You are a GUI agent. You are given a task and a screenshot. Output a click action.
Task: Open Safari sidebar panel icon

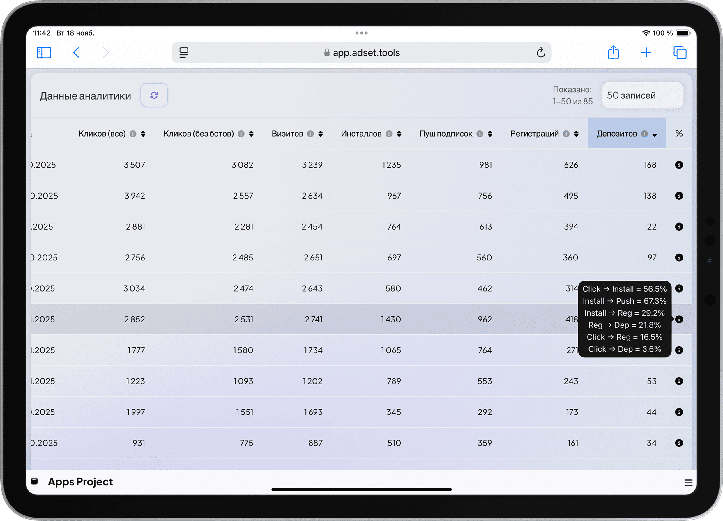click(44, 53)
